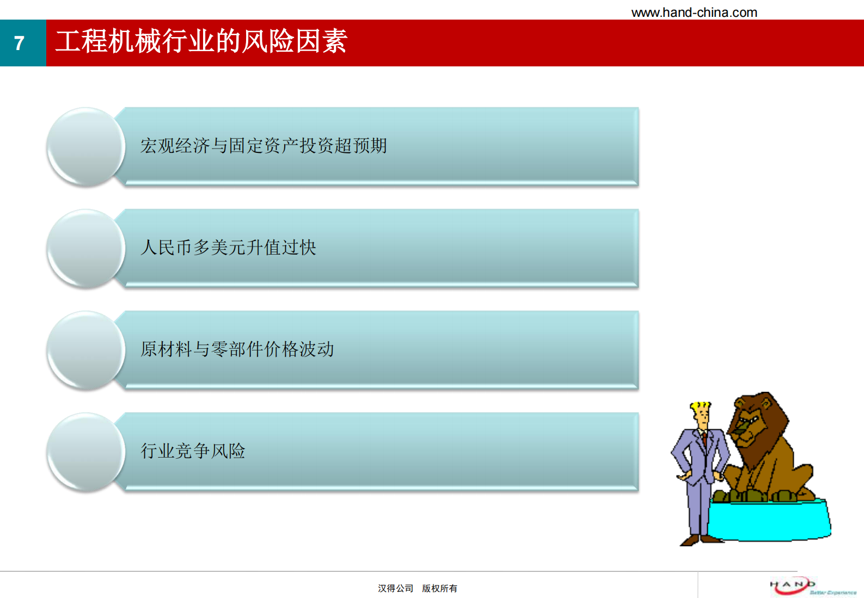Screen dimensions: 864x598
Task: Click the text 宏观经济与固定资产投资超预期
Action: click(264, 146)
